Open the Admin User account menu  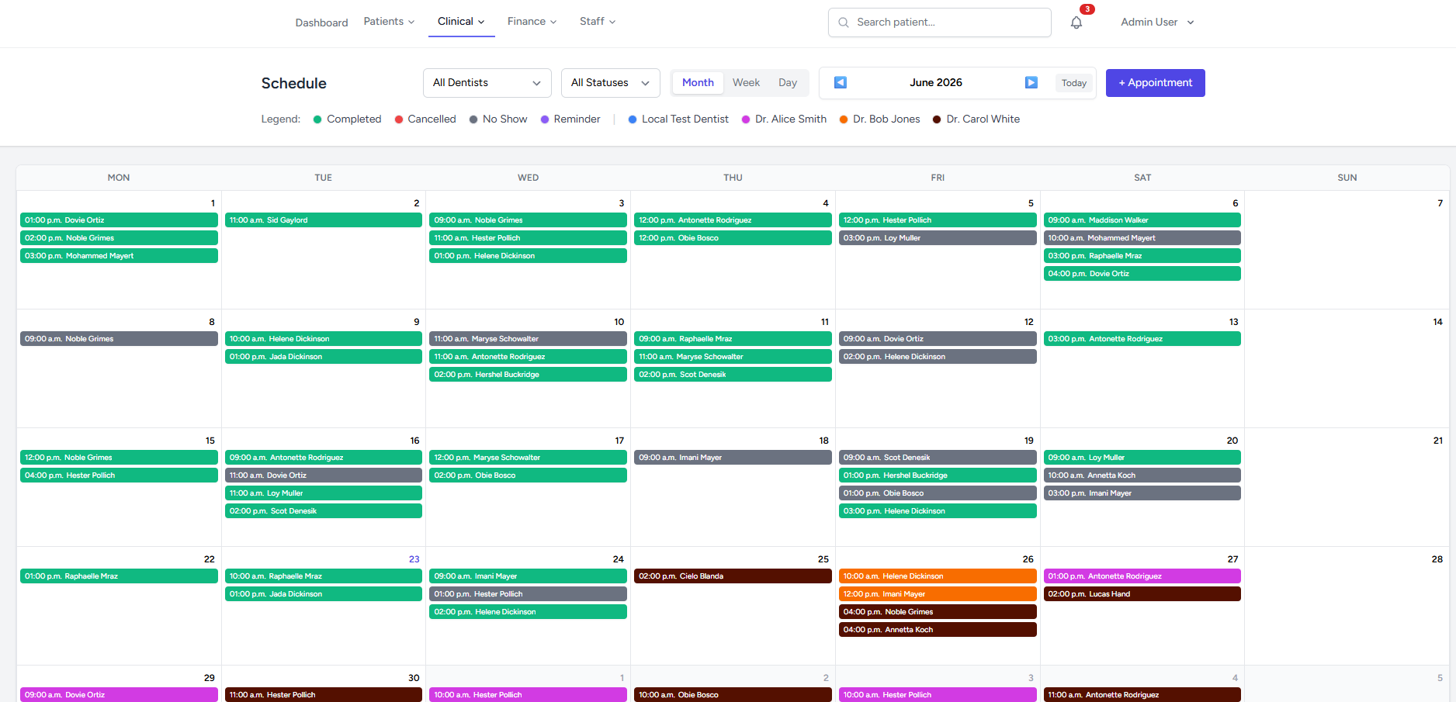pyautogui.click(x=1157, y=22)
